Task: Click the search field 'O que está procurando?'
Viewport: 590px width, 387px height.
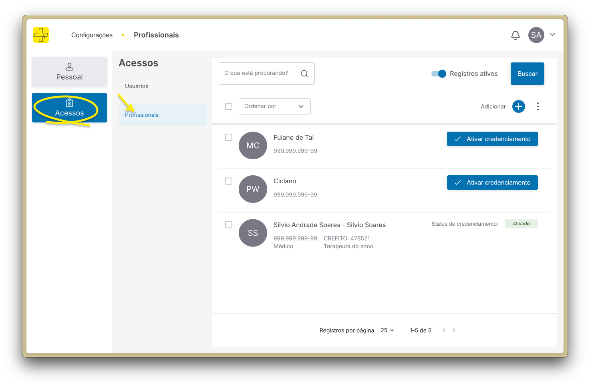Action: point(259,73)
